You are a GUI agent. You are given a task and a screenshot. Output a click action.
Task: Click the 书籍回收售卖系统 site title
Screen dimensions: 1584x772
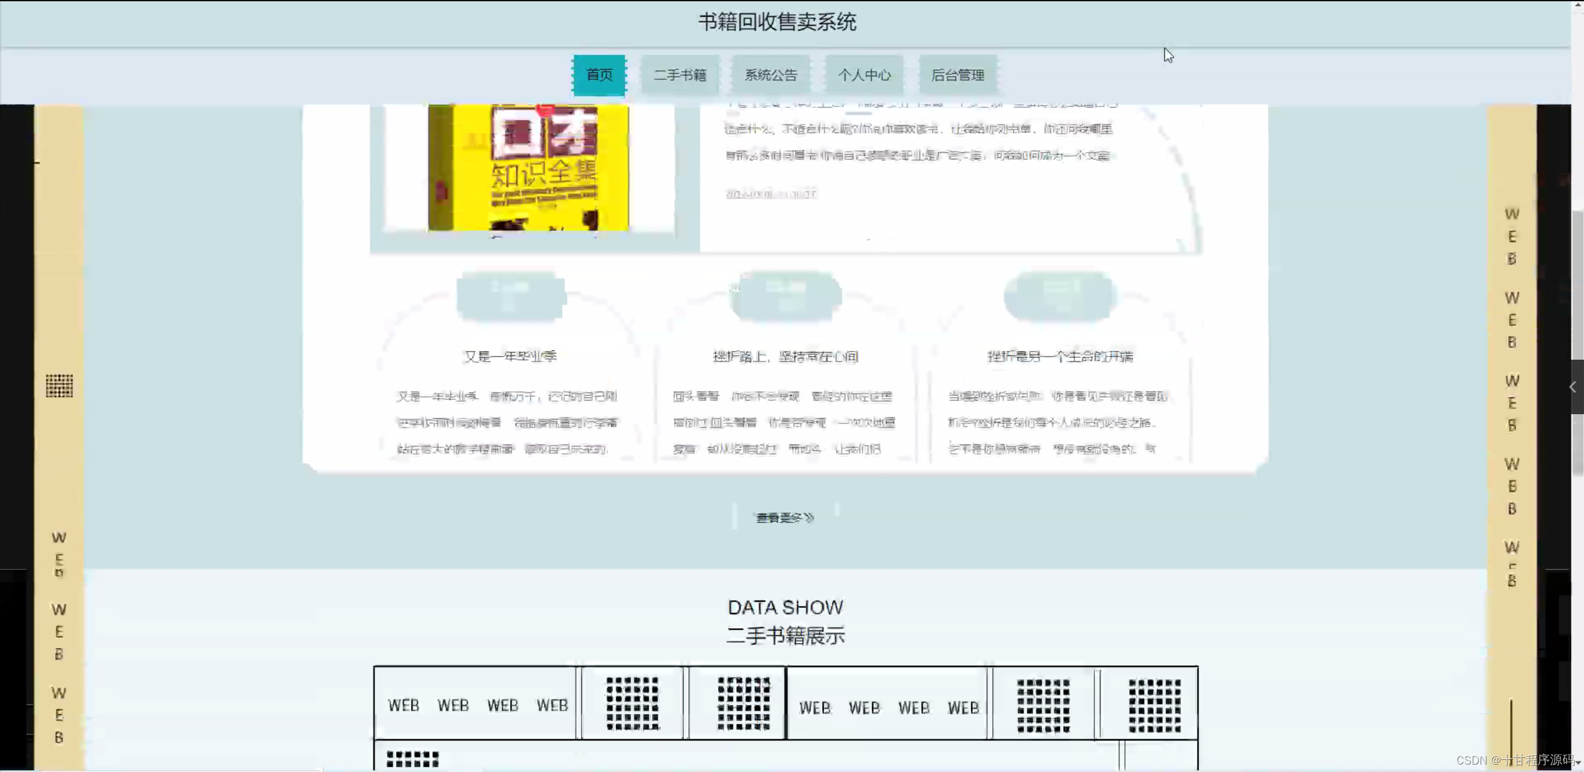coord(777,22)
